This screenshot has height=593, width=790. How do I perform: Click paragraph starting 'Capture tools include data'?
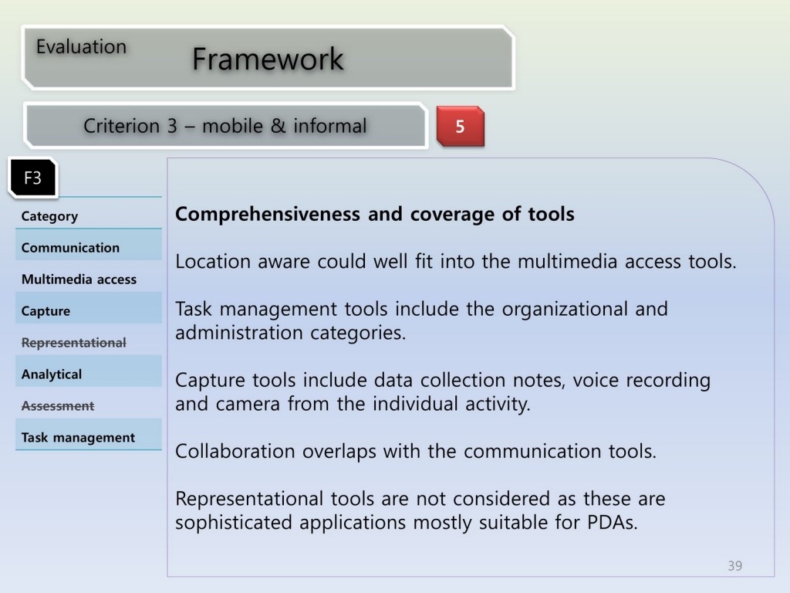point(443,391)
